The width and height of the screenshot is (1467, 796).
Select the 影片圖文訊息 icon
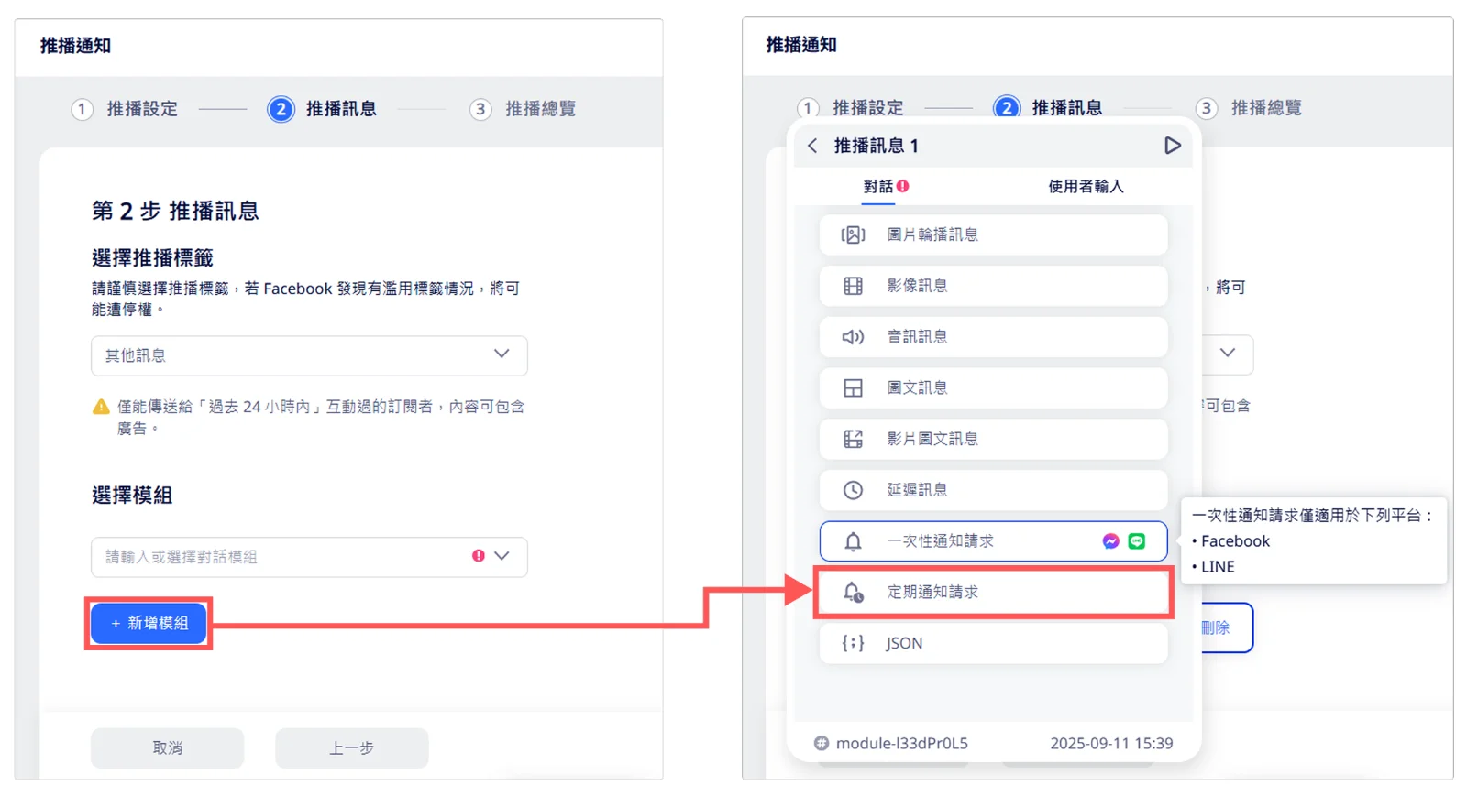tap(853, 439)
